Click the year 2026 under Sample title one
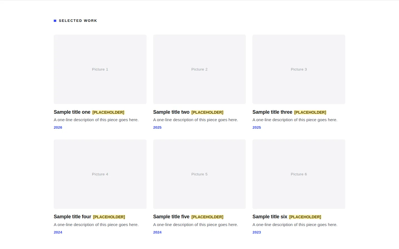The image size is (399, 249). click(58, 128)
